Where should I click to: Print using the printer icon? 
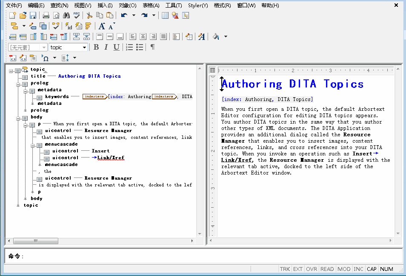pyautogui.click(x=46, y=16)
